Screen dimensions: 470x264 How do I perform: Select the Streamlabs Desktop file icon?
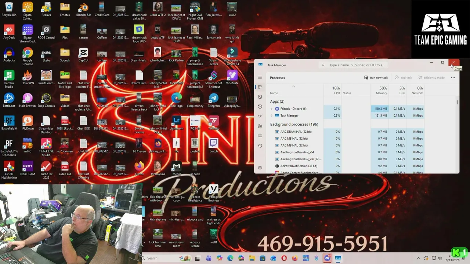coord(46,125)
